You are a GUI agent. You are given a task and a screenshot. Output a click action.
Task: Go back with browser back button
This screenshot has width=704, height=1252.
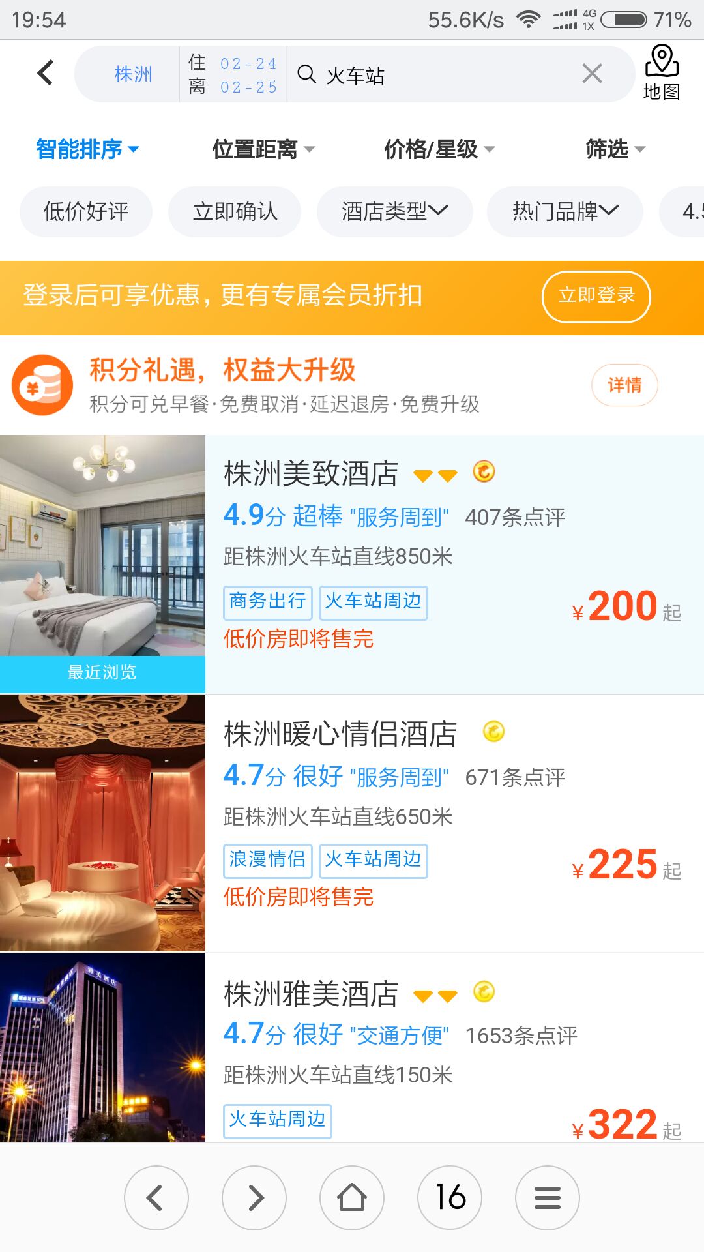click(156, 1198)
